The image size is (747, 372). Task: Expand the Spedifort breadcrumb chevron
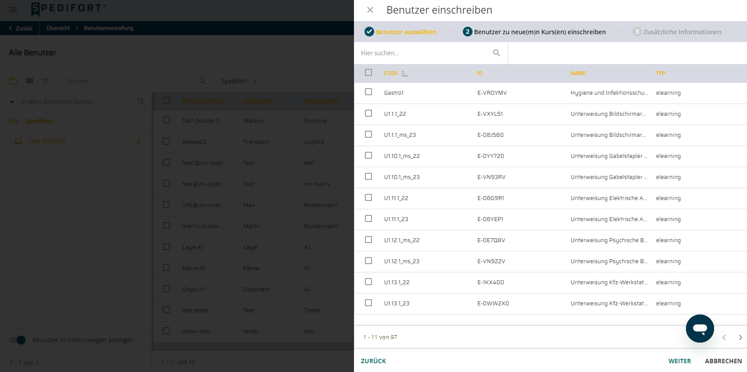255,81
